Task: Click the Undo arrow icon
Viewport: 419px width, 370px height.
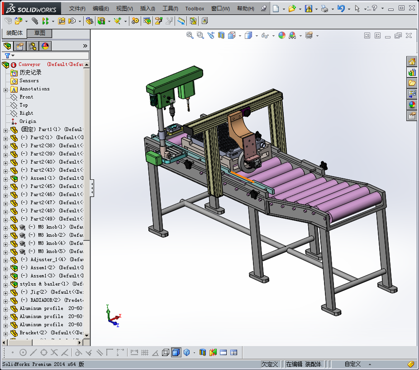Action: coord(341,9)
